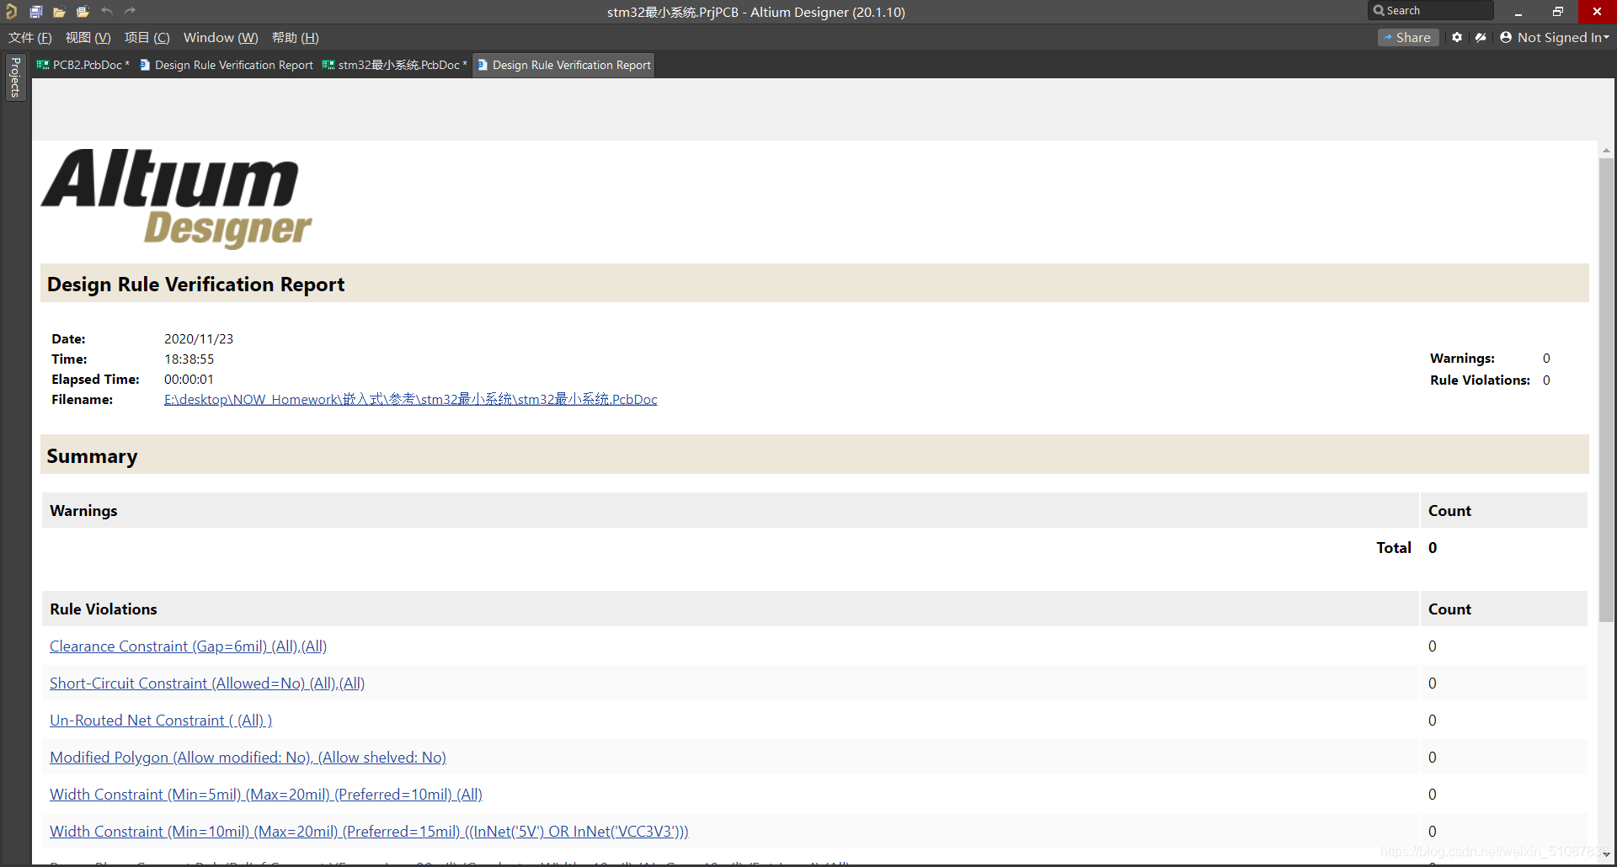1617x867 pixels.
Task: Open the 项目 (C) menu
Action: tap(147, 38)
